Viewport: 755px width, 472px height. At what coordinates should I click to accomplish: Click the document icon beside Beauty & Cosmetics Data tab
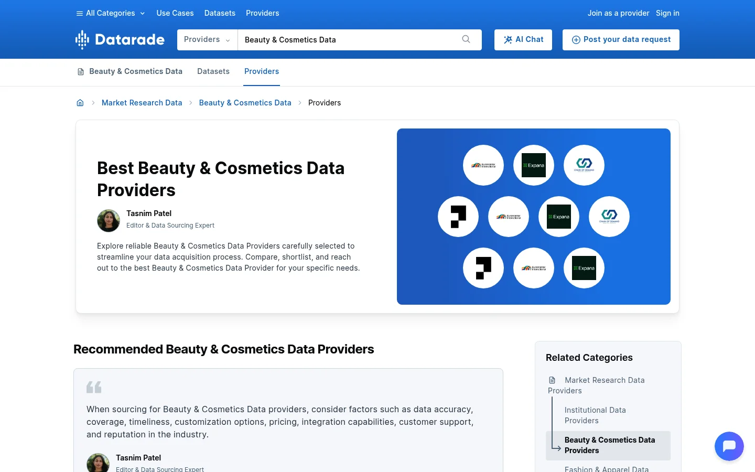(x=81, y=72)
